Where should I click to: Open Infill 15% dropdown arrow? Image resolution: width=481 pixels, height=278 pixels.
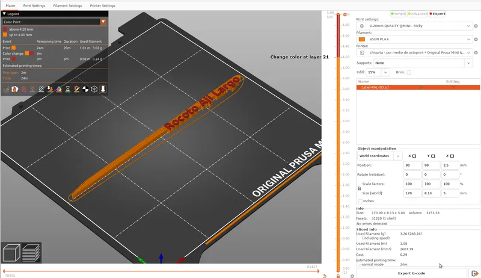pos(385,72)
